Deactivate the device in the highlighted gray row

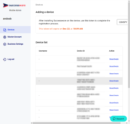click(x=114, y=81)
